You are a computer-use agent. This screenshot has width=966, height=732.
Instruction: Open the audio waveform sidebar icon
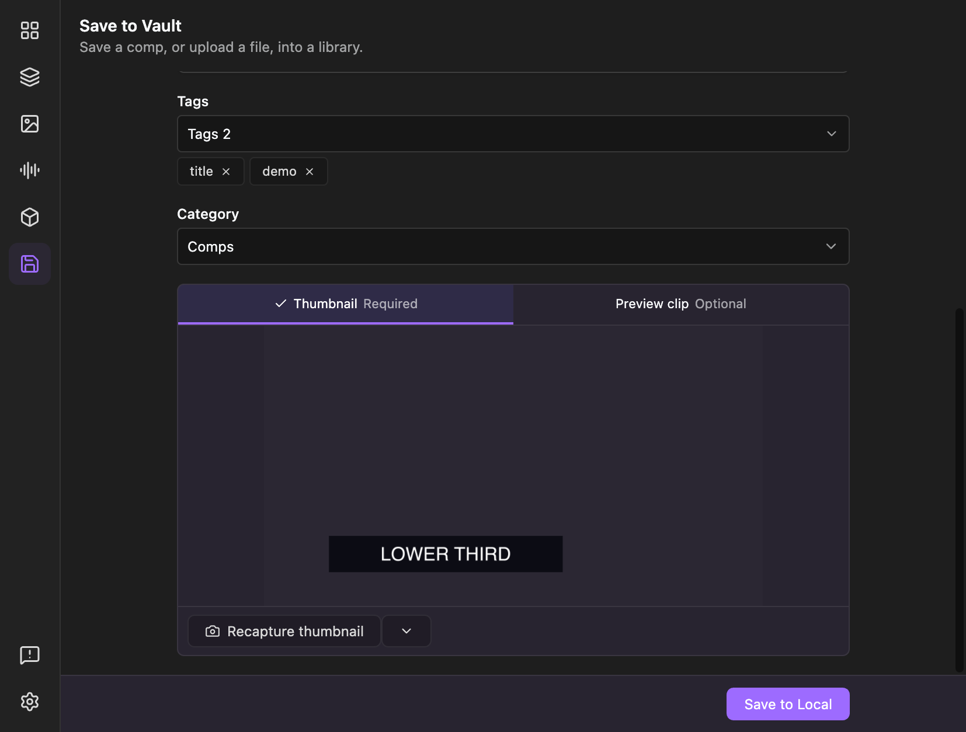30,170
